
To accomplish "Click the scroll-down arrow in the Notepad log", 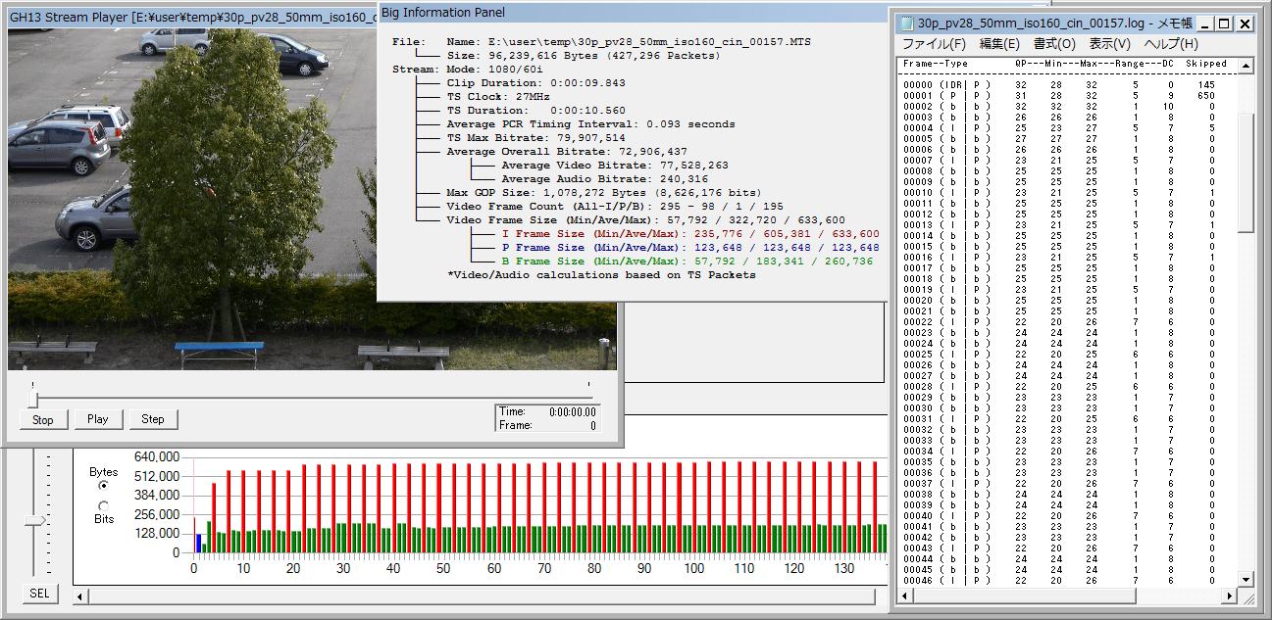I will pos(1246,579).
